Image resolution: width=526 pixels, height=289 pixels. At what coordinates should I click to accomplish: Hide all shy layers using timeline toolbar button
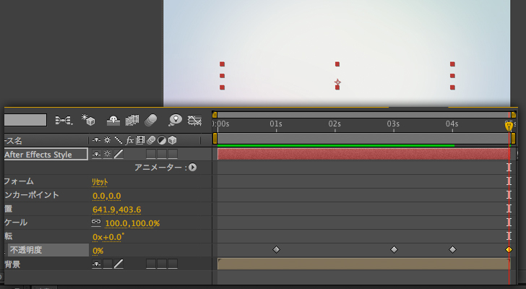(113, 120)
